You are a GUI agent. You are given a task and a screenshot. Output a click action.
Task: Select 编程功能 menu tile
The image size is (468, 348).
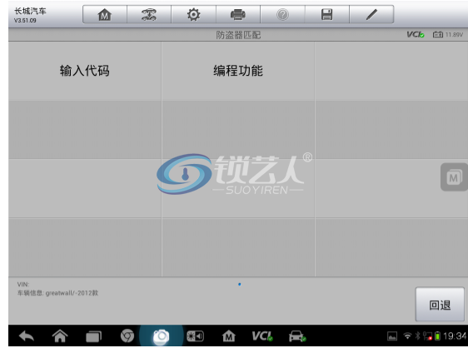[x=238, y=71]
